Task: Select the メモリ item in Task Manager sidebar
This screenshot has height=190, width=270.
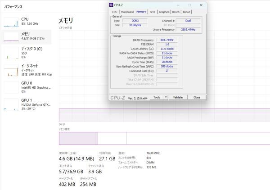Action: tap(27, 36)
